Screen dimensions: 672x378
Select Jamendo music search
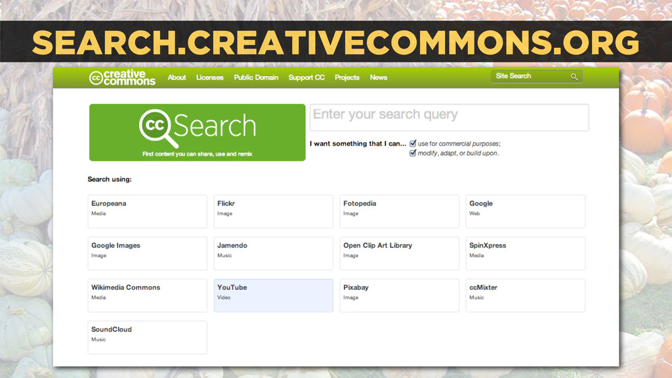[274, 253]
